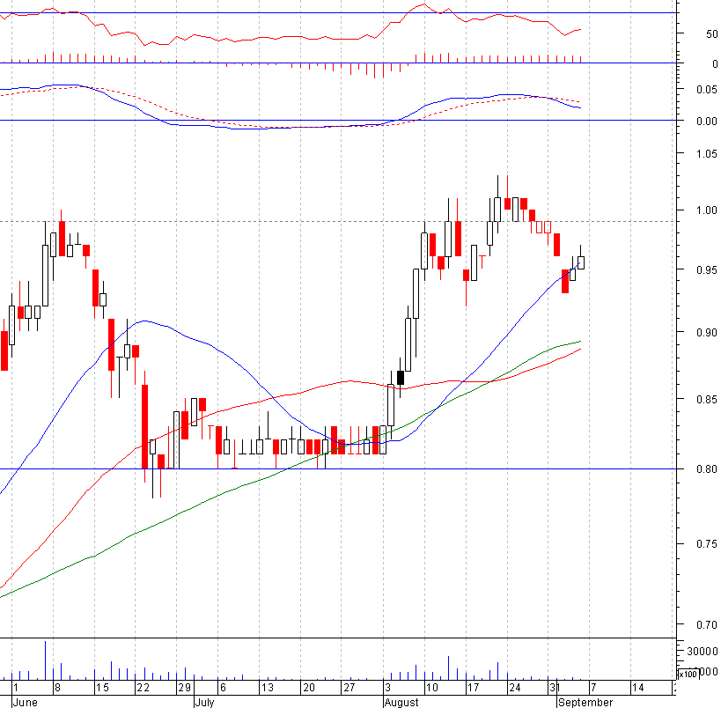Click the solid black candlestick in early August

point(400,378)
